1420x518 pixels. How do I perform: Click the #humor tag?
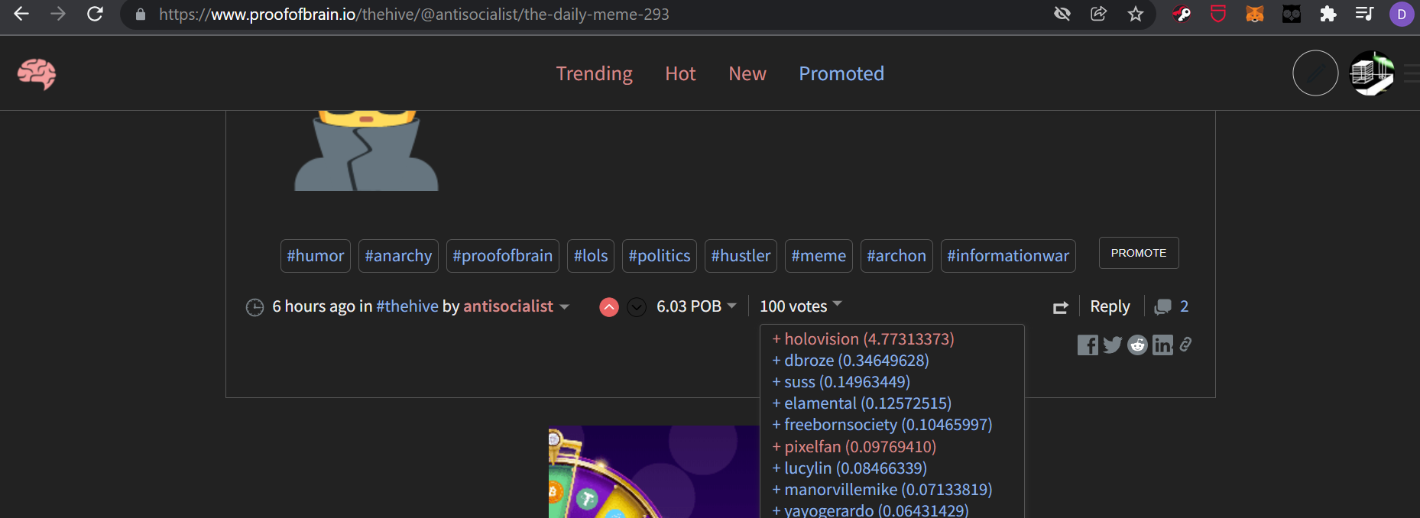pyautogui.click(x=316, y=256)
